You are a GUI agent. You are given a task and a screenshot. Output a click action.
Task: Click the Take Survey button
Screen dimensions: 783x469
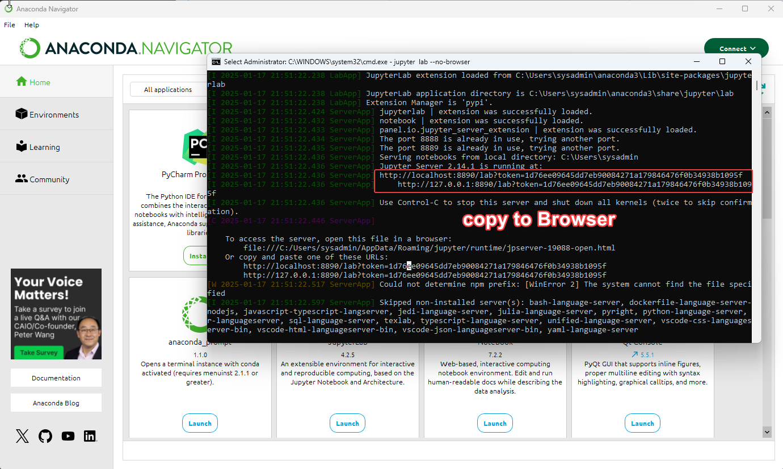click(40, 353)
